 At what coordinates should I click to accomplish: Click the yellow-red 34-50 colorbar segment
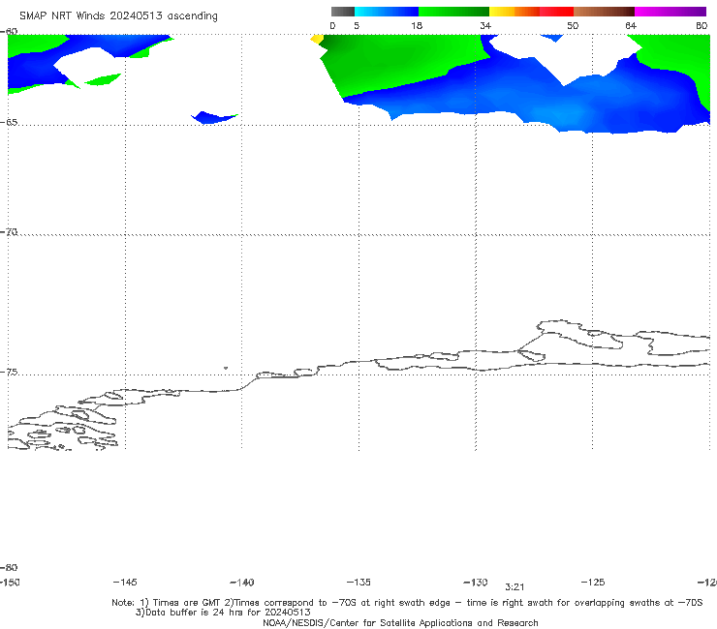coord(531,12)
